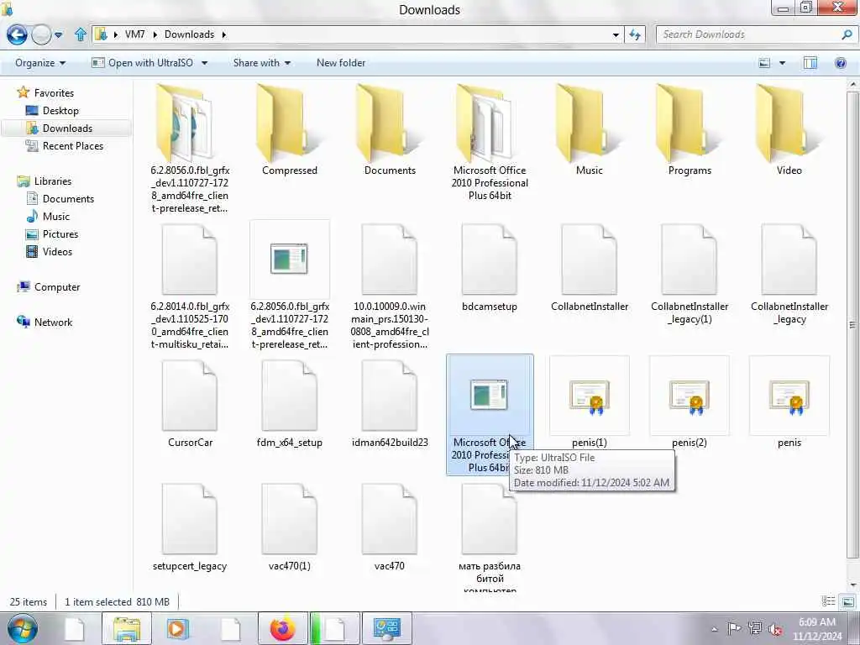
Task: Select the CollabnetInstaller file
Action: [589, 269]
